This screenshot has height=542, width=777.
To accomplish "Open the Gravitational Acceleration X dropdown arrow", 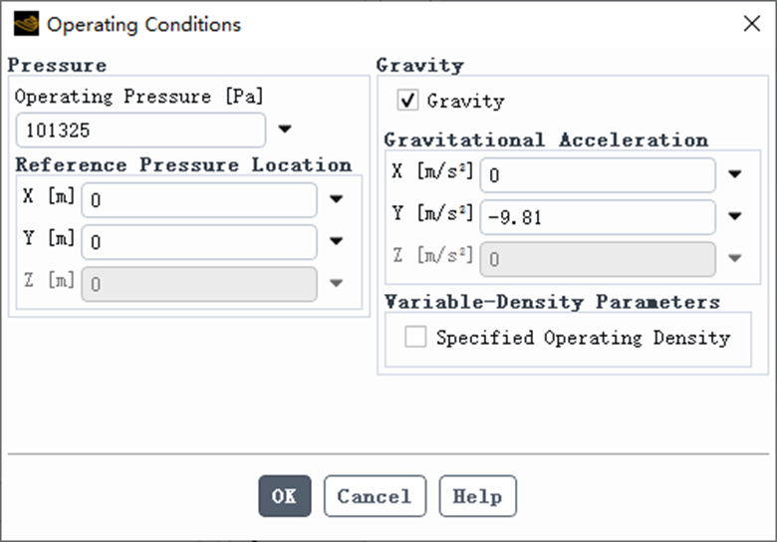I will pyautogui.click(x=735, y=174).
